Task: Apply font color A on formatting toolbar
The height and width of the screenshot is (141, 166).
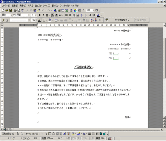Action: coord(98,15)
